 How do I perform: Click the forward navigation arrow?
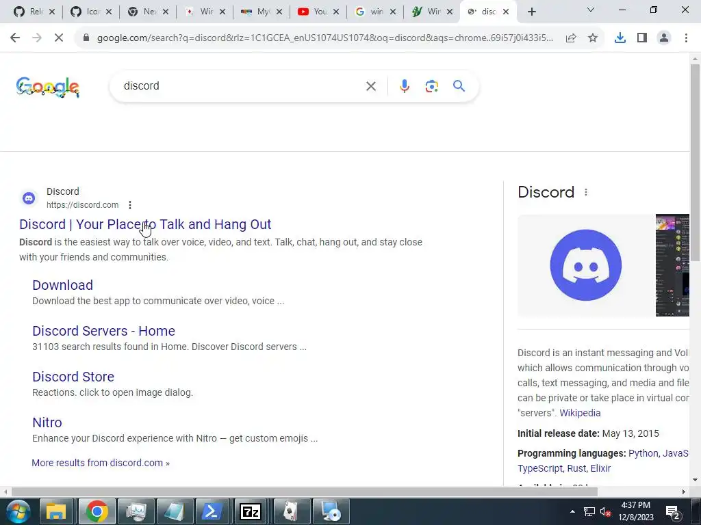click(x=37, y=38)
